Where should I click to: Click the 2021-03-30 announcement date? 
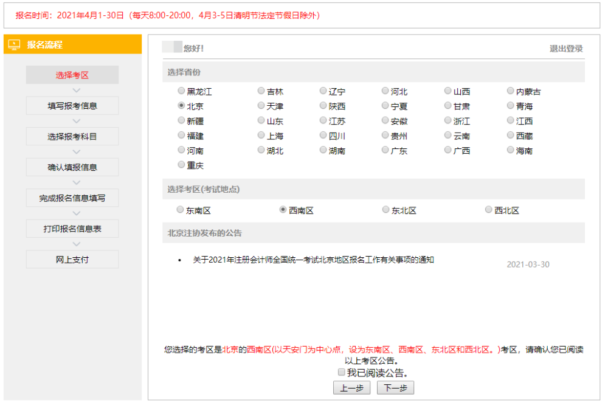pos(528,265)
